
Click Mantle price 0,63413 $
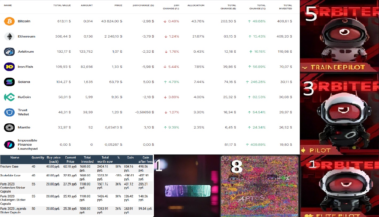pyautogui.click(x=114, y=127)
